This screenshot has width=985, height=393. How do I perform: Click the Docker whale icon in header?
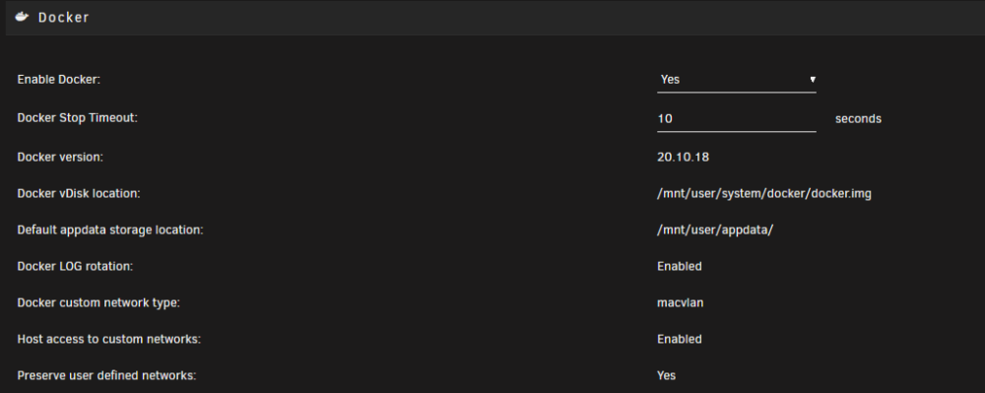pyautogui.click(x=22, y=17)
